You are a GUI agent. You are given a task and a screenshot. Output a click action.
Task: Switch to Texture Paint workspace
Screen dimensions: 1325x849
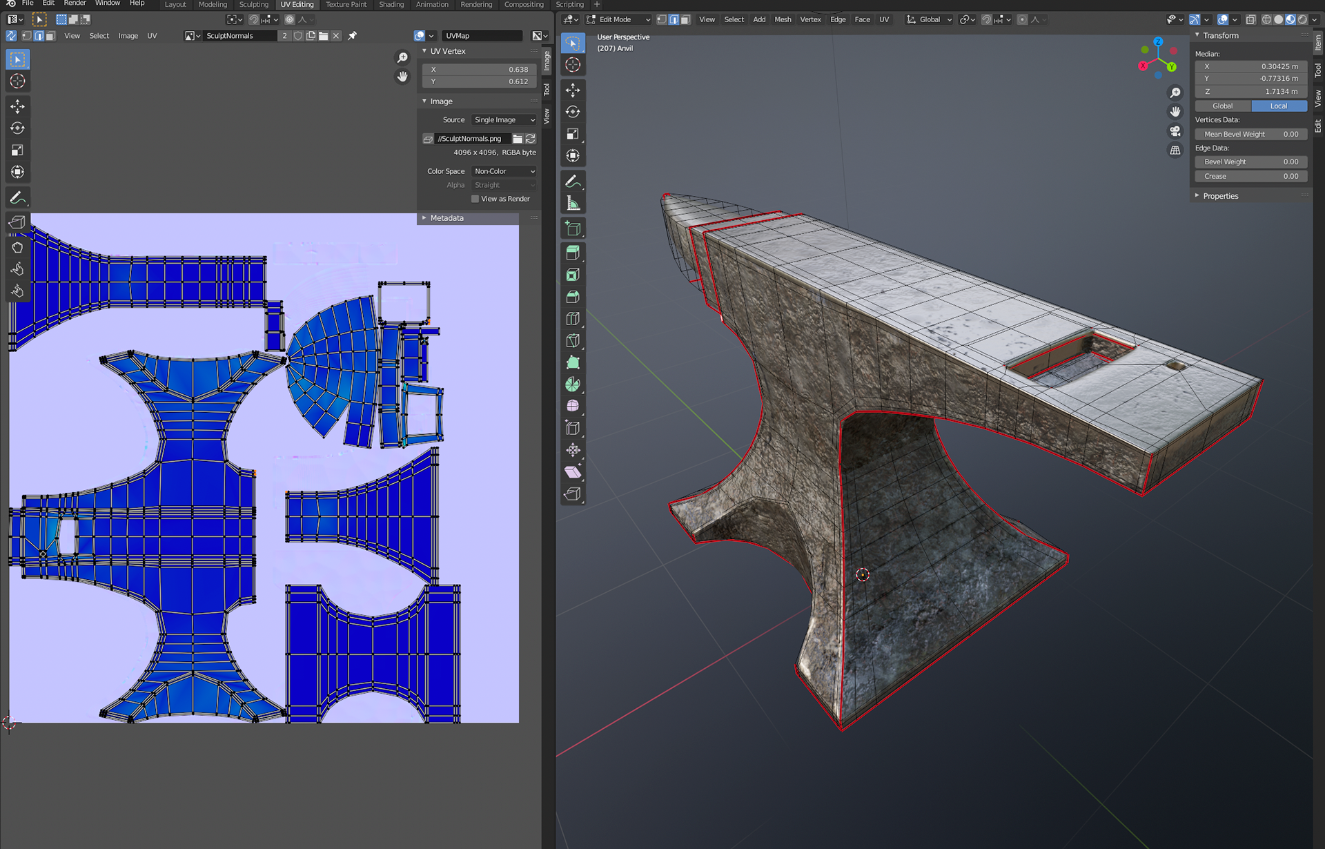(x=346, y=4)
